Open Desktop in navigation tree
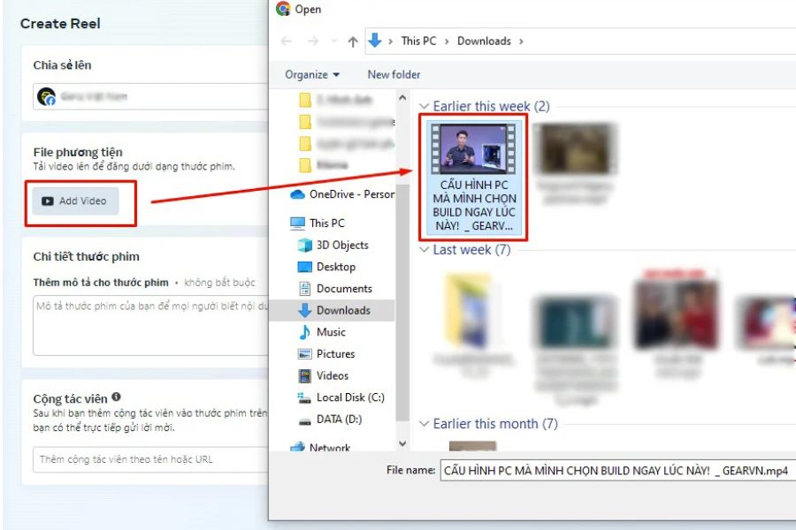The height and width of the screenshot is (530, 796). (326, 267)
